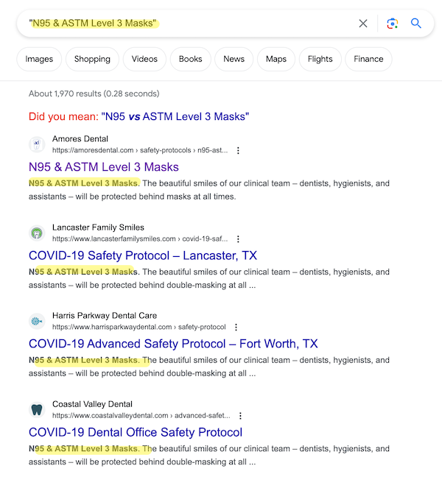Screen dimensions: 442x502
Task: Click the lancasterfamilysmiles.com URL breadcrumb
Action: tap(140, 238)
